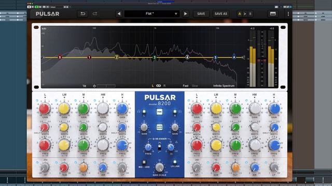Select the S node on EQ curve
Screen dimensions: 332x186
[60, 57]
